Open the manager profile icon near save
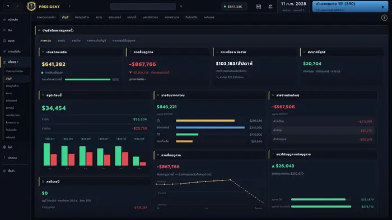392x220 pixels. pyautogui.click(x=270, y=7)
